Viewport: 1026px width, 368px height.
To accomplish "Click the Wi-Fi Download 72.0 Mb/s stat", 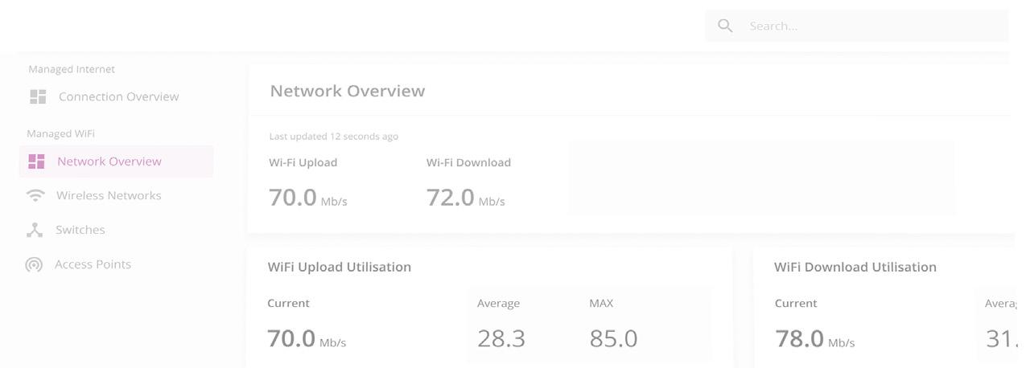I will [465, 197].
